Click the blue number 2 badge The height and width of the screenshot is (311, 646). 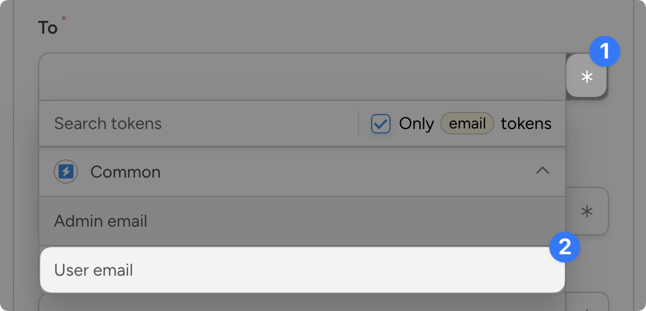pos(565,246)
